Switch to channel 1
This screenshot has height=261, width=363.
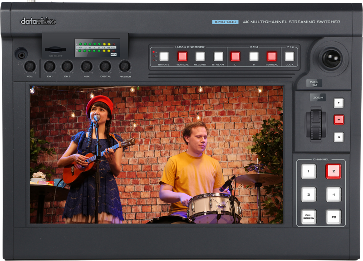coord(309,171)
